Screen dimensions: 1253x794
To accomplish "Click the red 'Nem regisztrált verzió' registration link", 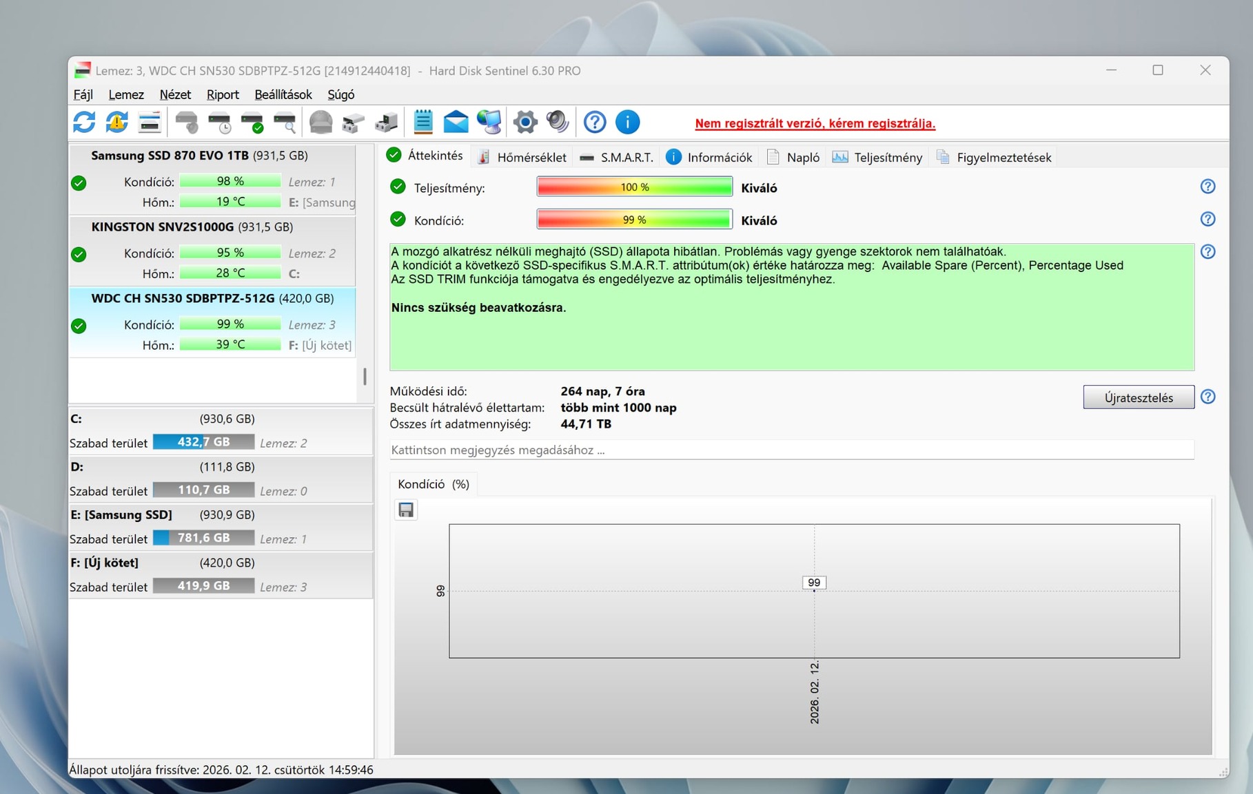I will [x=815, y=123].
